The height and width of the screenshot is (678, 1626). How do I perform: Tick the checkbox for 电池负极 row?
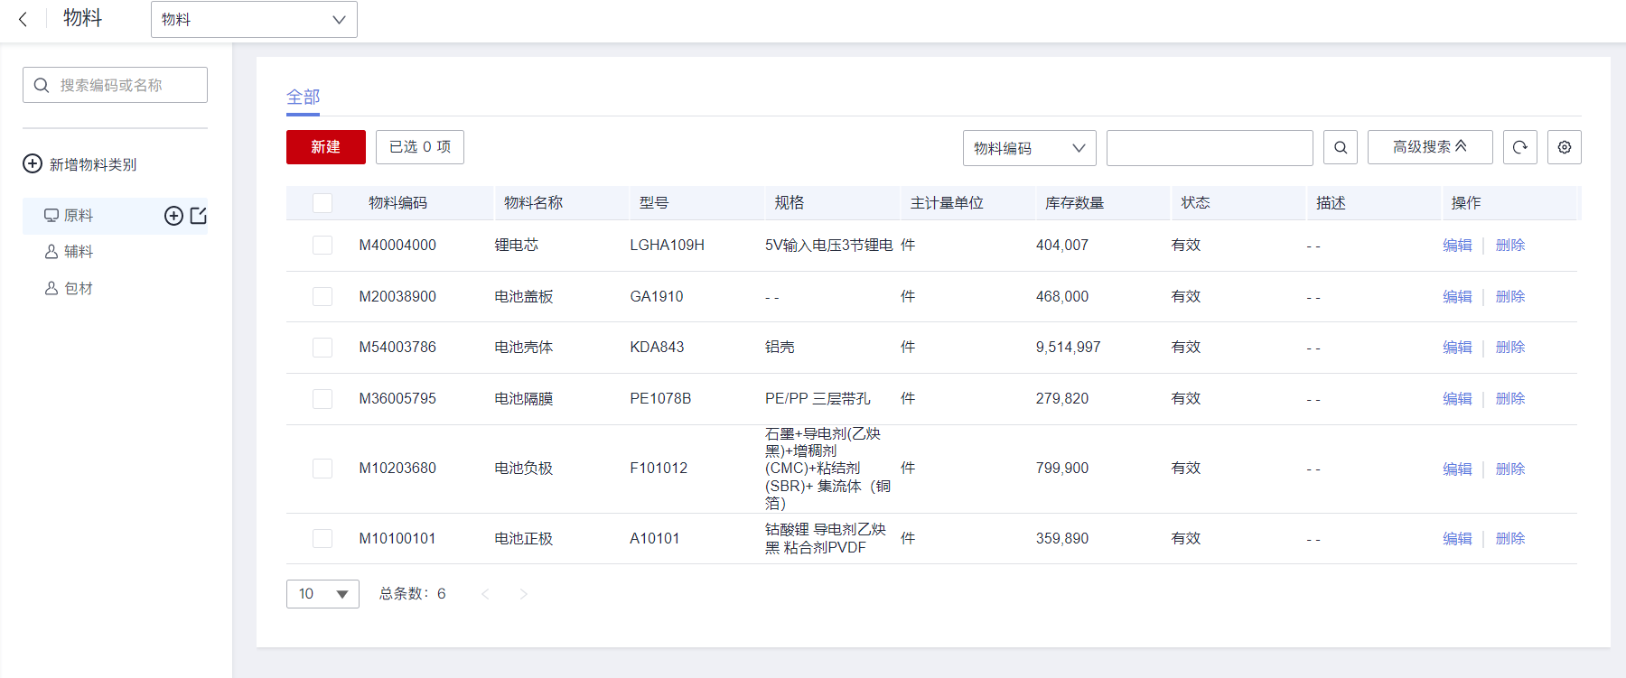[322, 469]
